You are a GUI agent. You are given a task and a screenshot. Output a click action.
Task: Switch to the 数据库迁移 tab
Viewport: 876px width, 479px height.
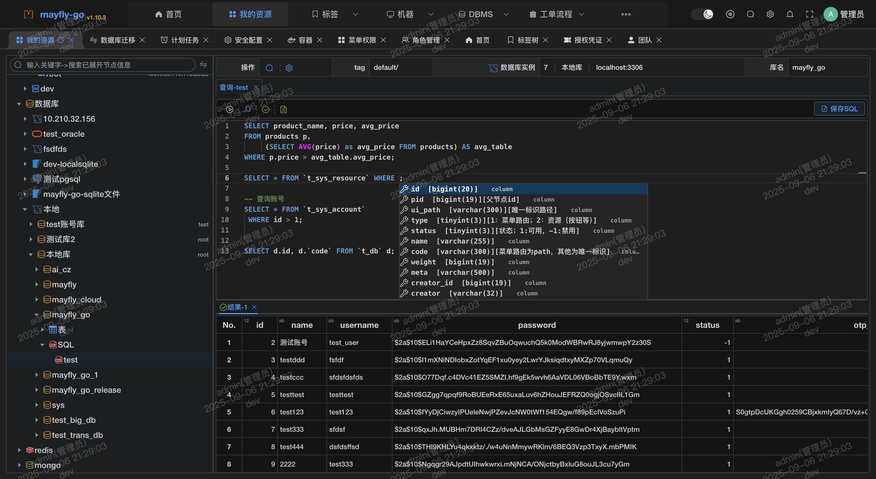[x=117, y=40]
